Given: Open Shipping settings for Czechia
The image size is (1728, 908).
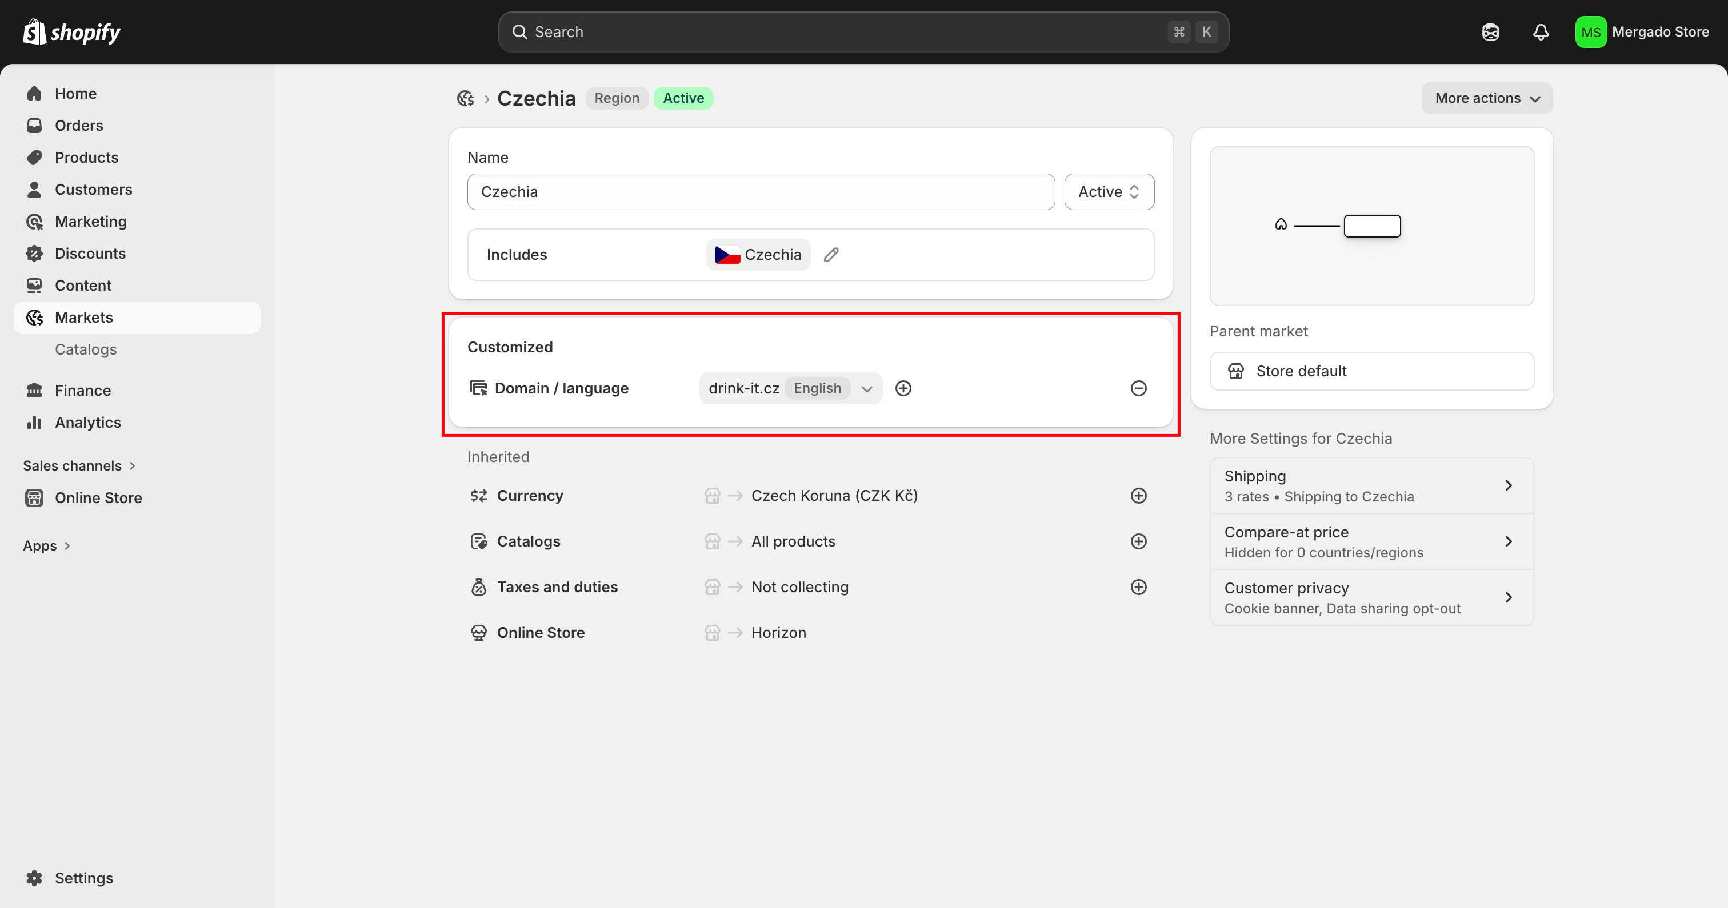Looking at the screenshot, I should [x=1370, y=485].
